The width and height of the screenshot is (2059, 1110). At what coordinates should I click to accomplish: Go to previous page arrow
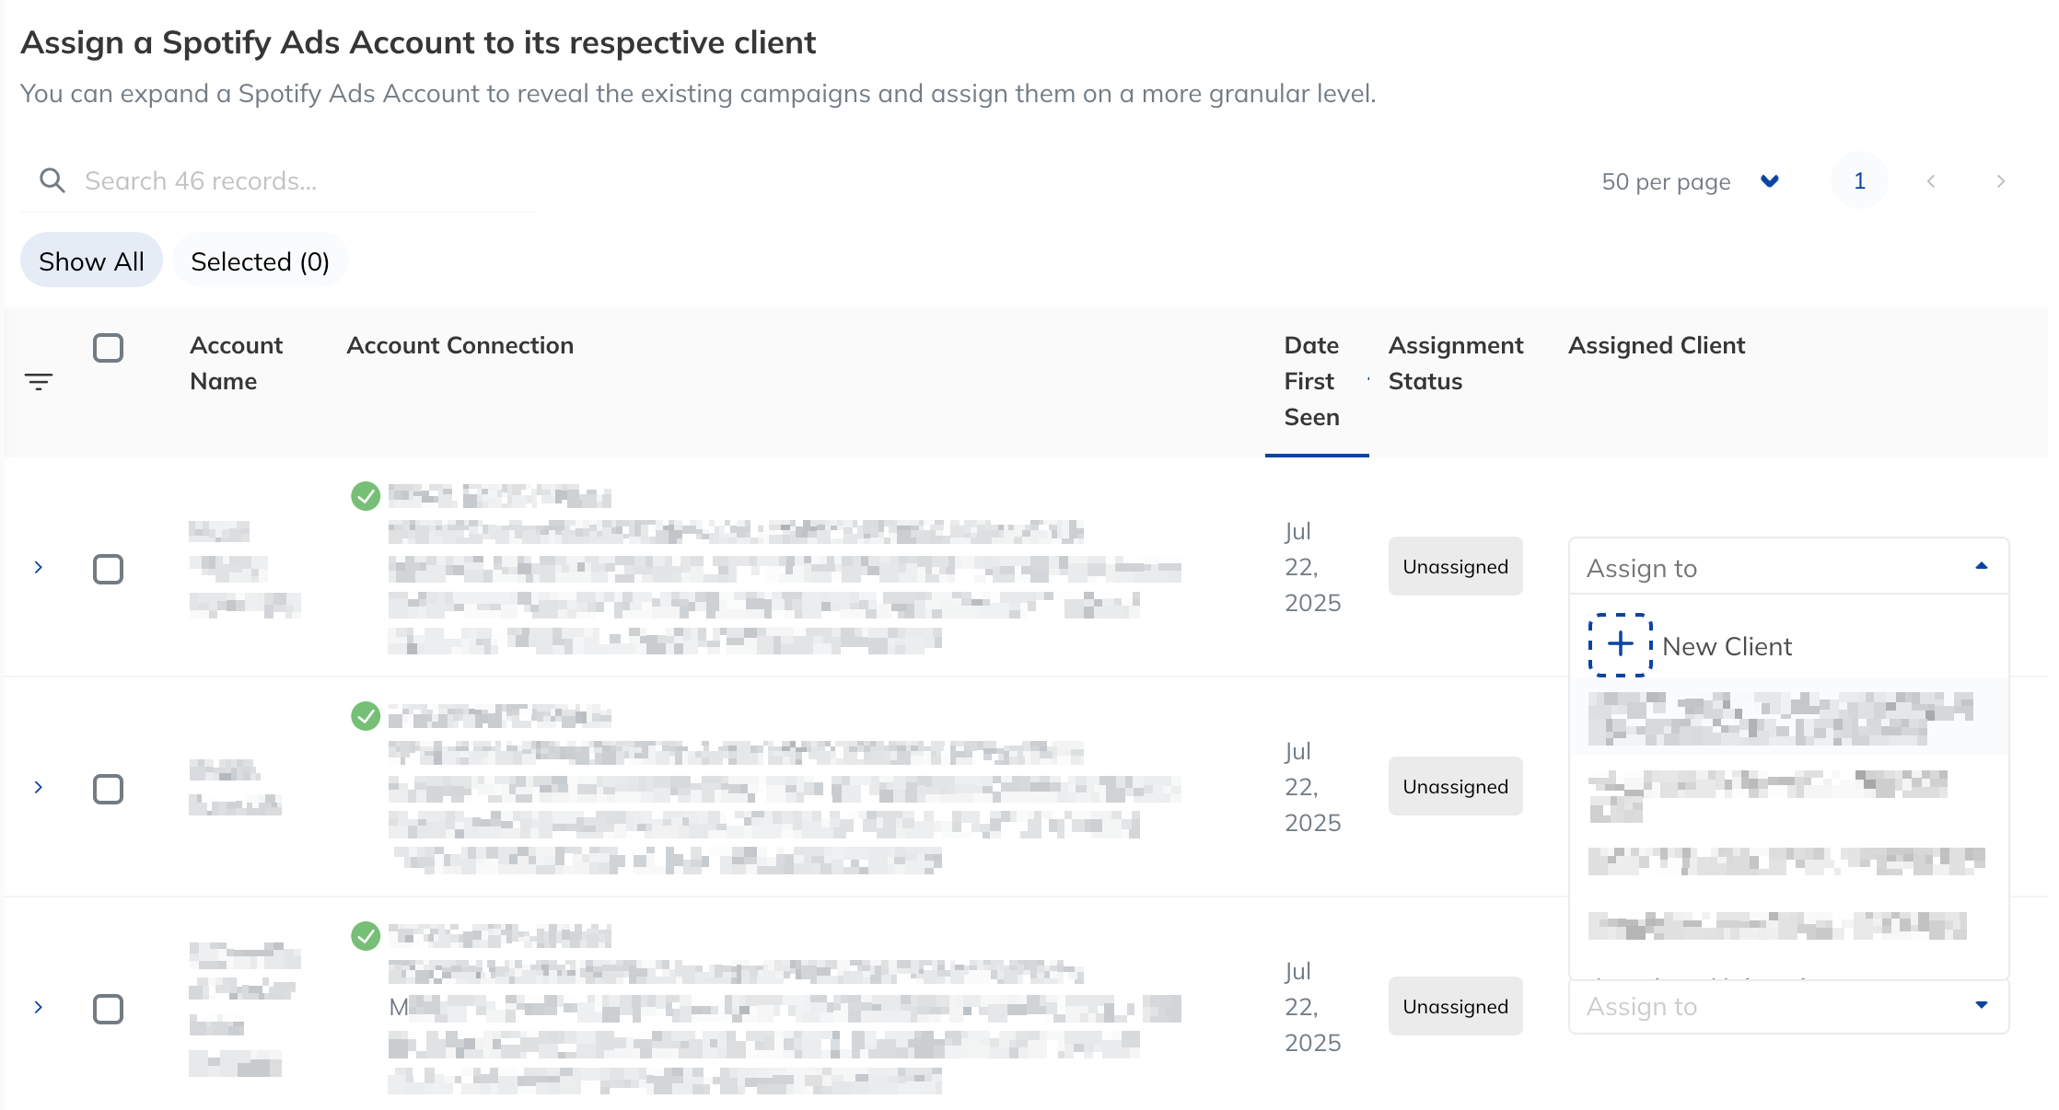(x=1931, y=181)
